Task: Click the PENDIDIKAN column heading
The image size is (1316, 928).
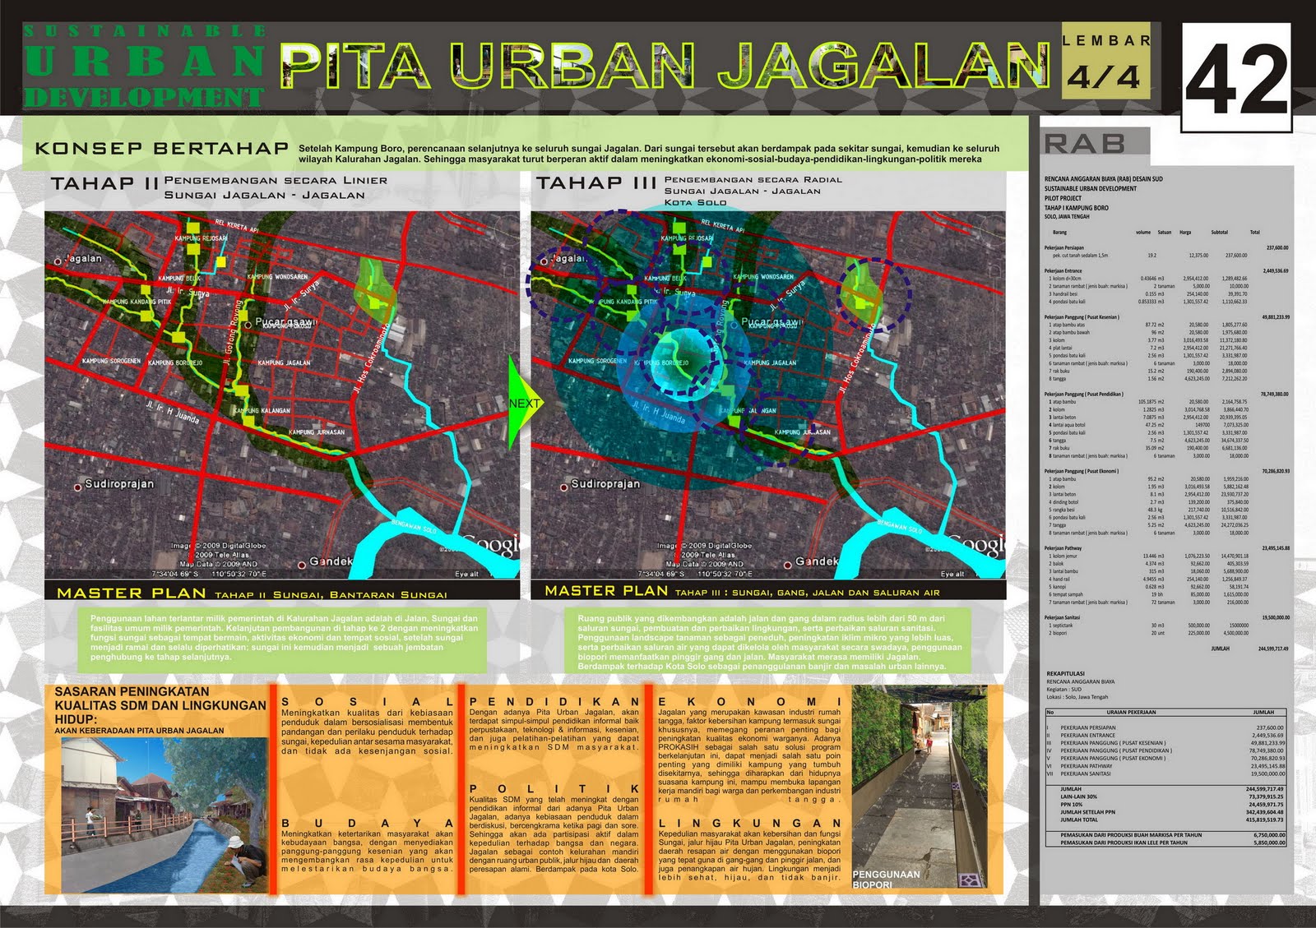Action: (554, 702)
